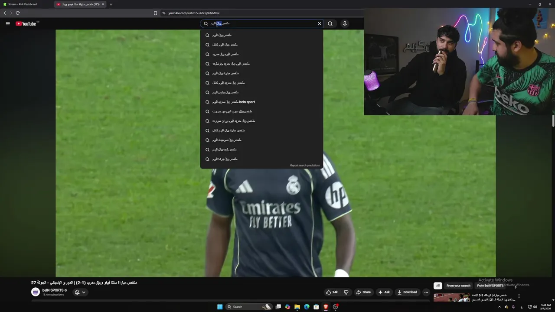
Task: Reload the page with refresh icon
Action: click(x=18, y=13)
